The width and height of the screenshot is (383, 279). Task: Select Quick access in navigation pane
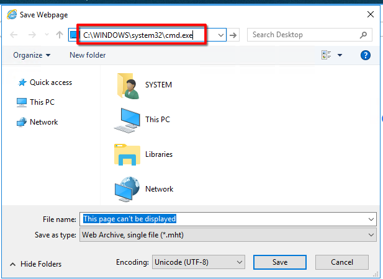point(50,82)
